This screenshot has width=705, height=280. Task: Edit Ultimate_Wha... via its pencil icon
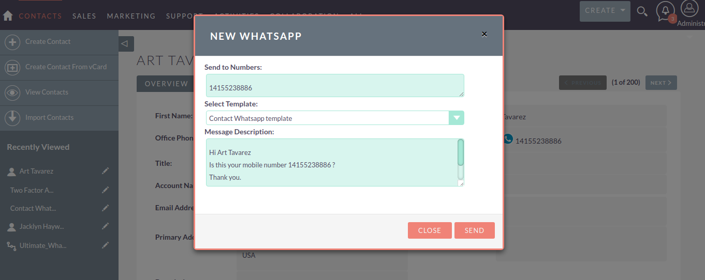click(x=106, y=245)
